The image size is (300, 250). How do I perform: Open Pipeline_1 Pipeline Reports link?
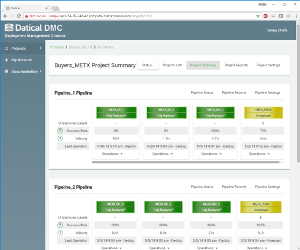(234, 92)
